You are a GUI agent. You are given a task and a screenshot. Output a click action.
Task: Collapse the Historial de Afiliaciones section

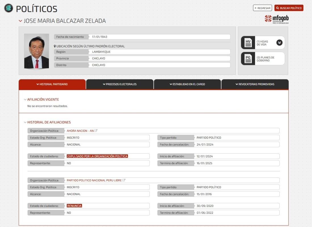tap(25, 122)
